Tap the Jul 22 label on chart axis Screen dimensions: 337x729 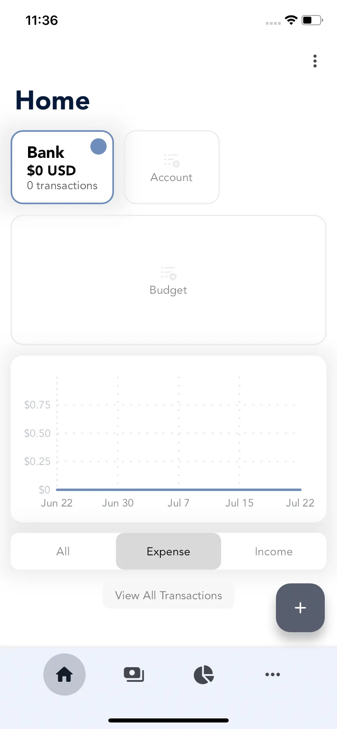pyautogui.click(x=300, y=503)
